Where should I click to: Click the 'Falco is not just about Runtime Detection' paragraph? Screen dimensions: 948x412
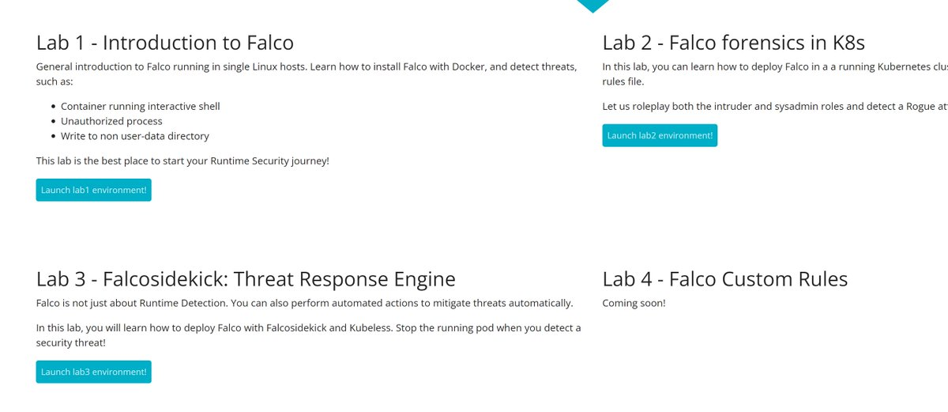click(304, 303)
